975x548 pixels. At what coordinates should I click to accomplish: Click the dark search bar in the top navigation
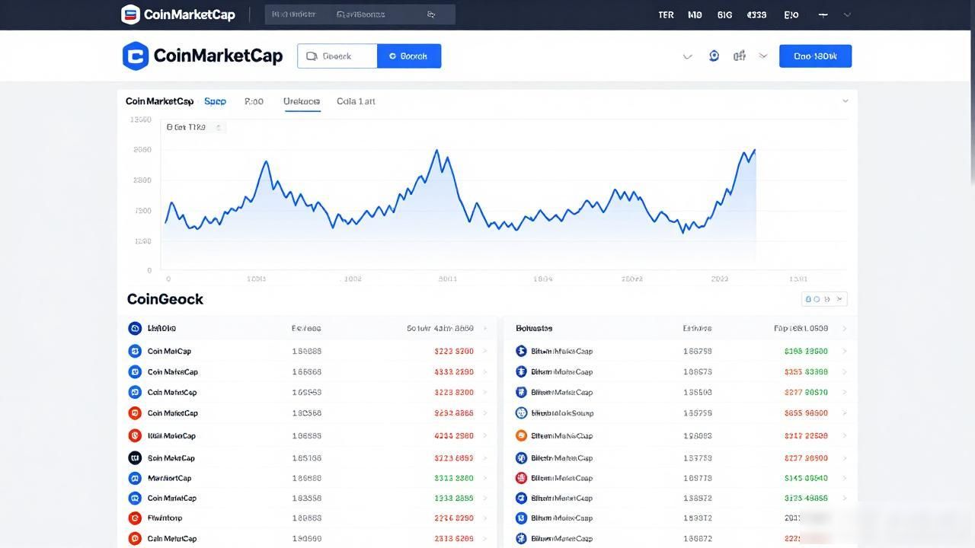coord(360,14)
